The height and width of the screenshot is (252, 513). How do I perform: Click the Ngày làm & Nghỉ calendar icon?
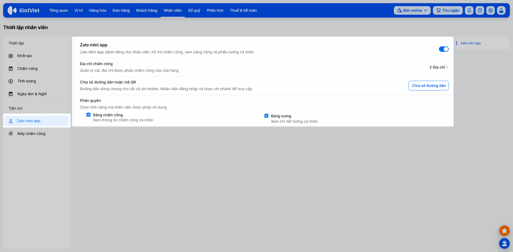(11, 94)
